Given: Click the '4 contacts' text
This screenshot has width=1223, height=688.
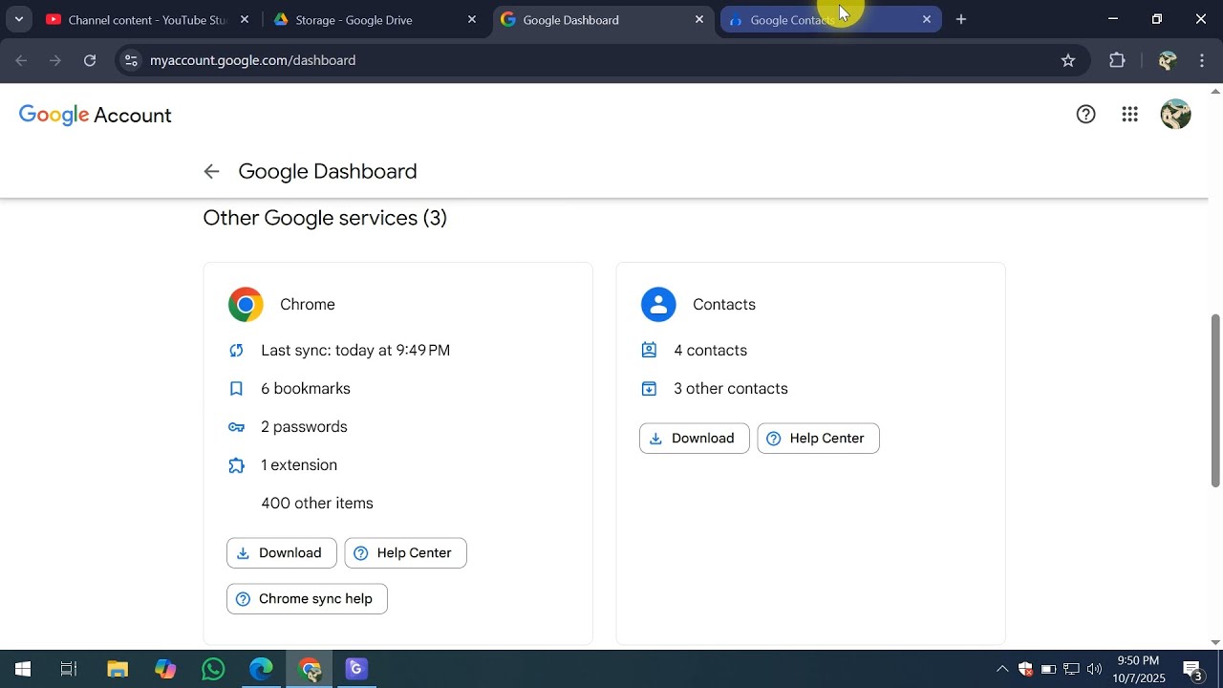Looking at the screenshot, I should (x=711, y=351).
